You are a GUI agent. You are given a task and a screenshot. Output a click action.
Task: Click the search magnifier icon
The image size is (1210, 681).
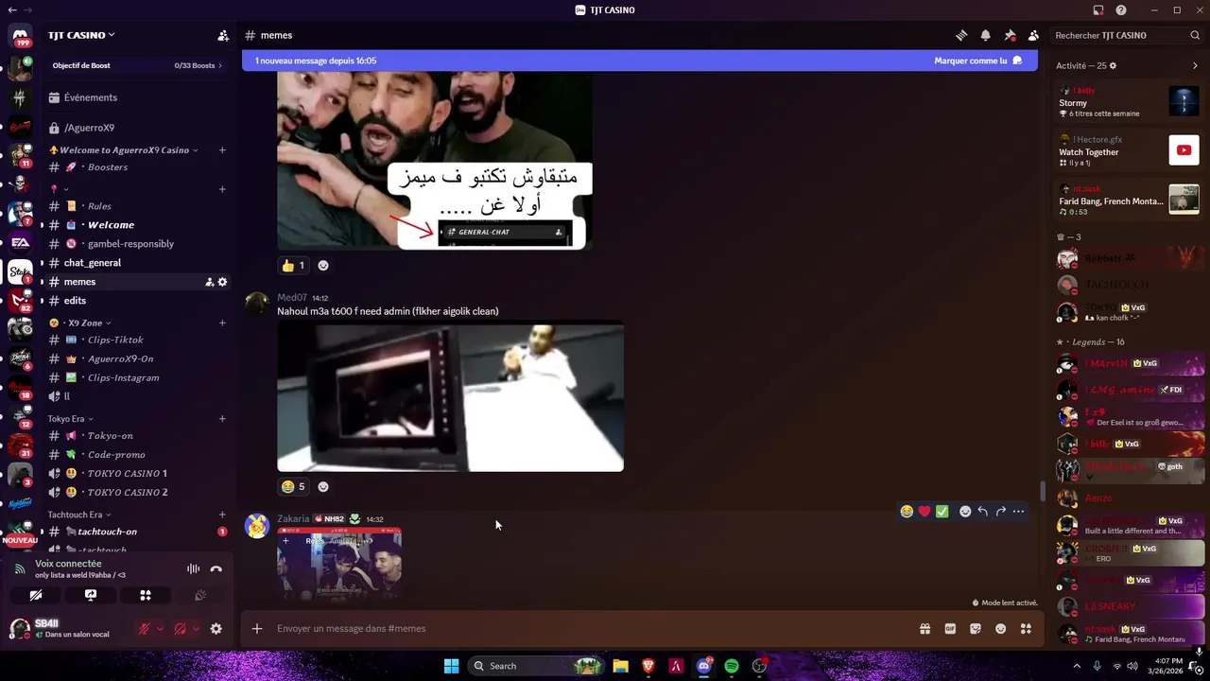point(1195,35)
